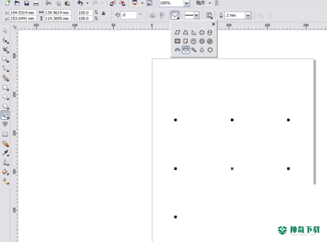Pick the water drop shape
Viewport: 327px width, 242px height.
point(202,50)
